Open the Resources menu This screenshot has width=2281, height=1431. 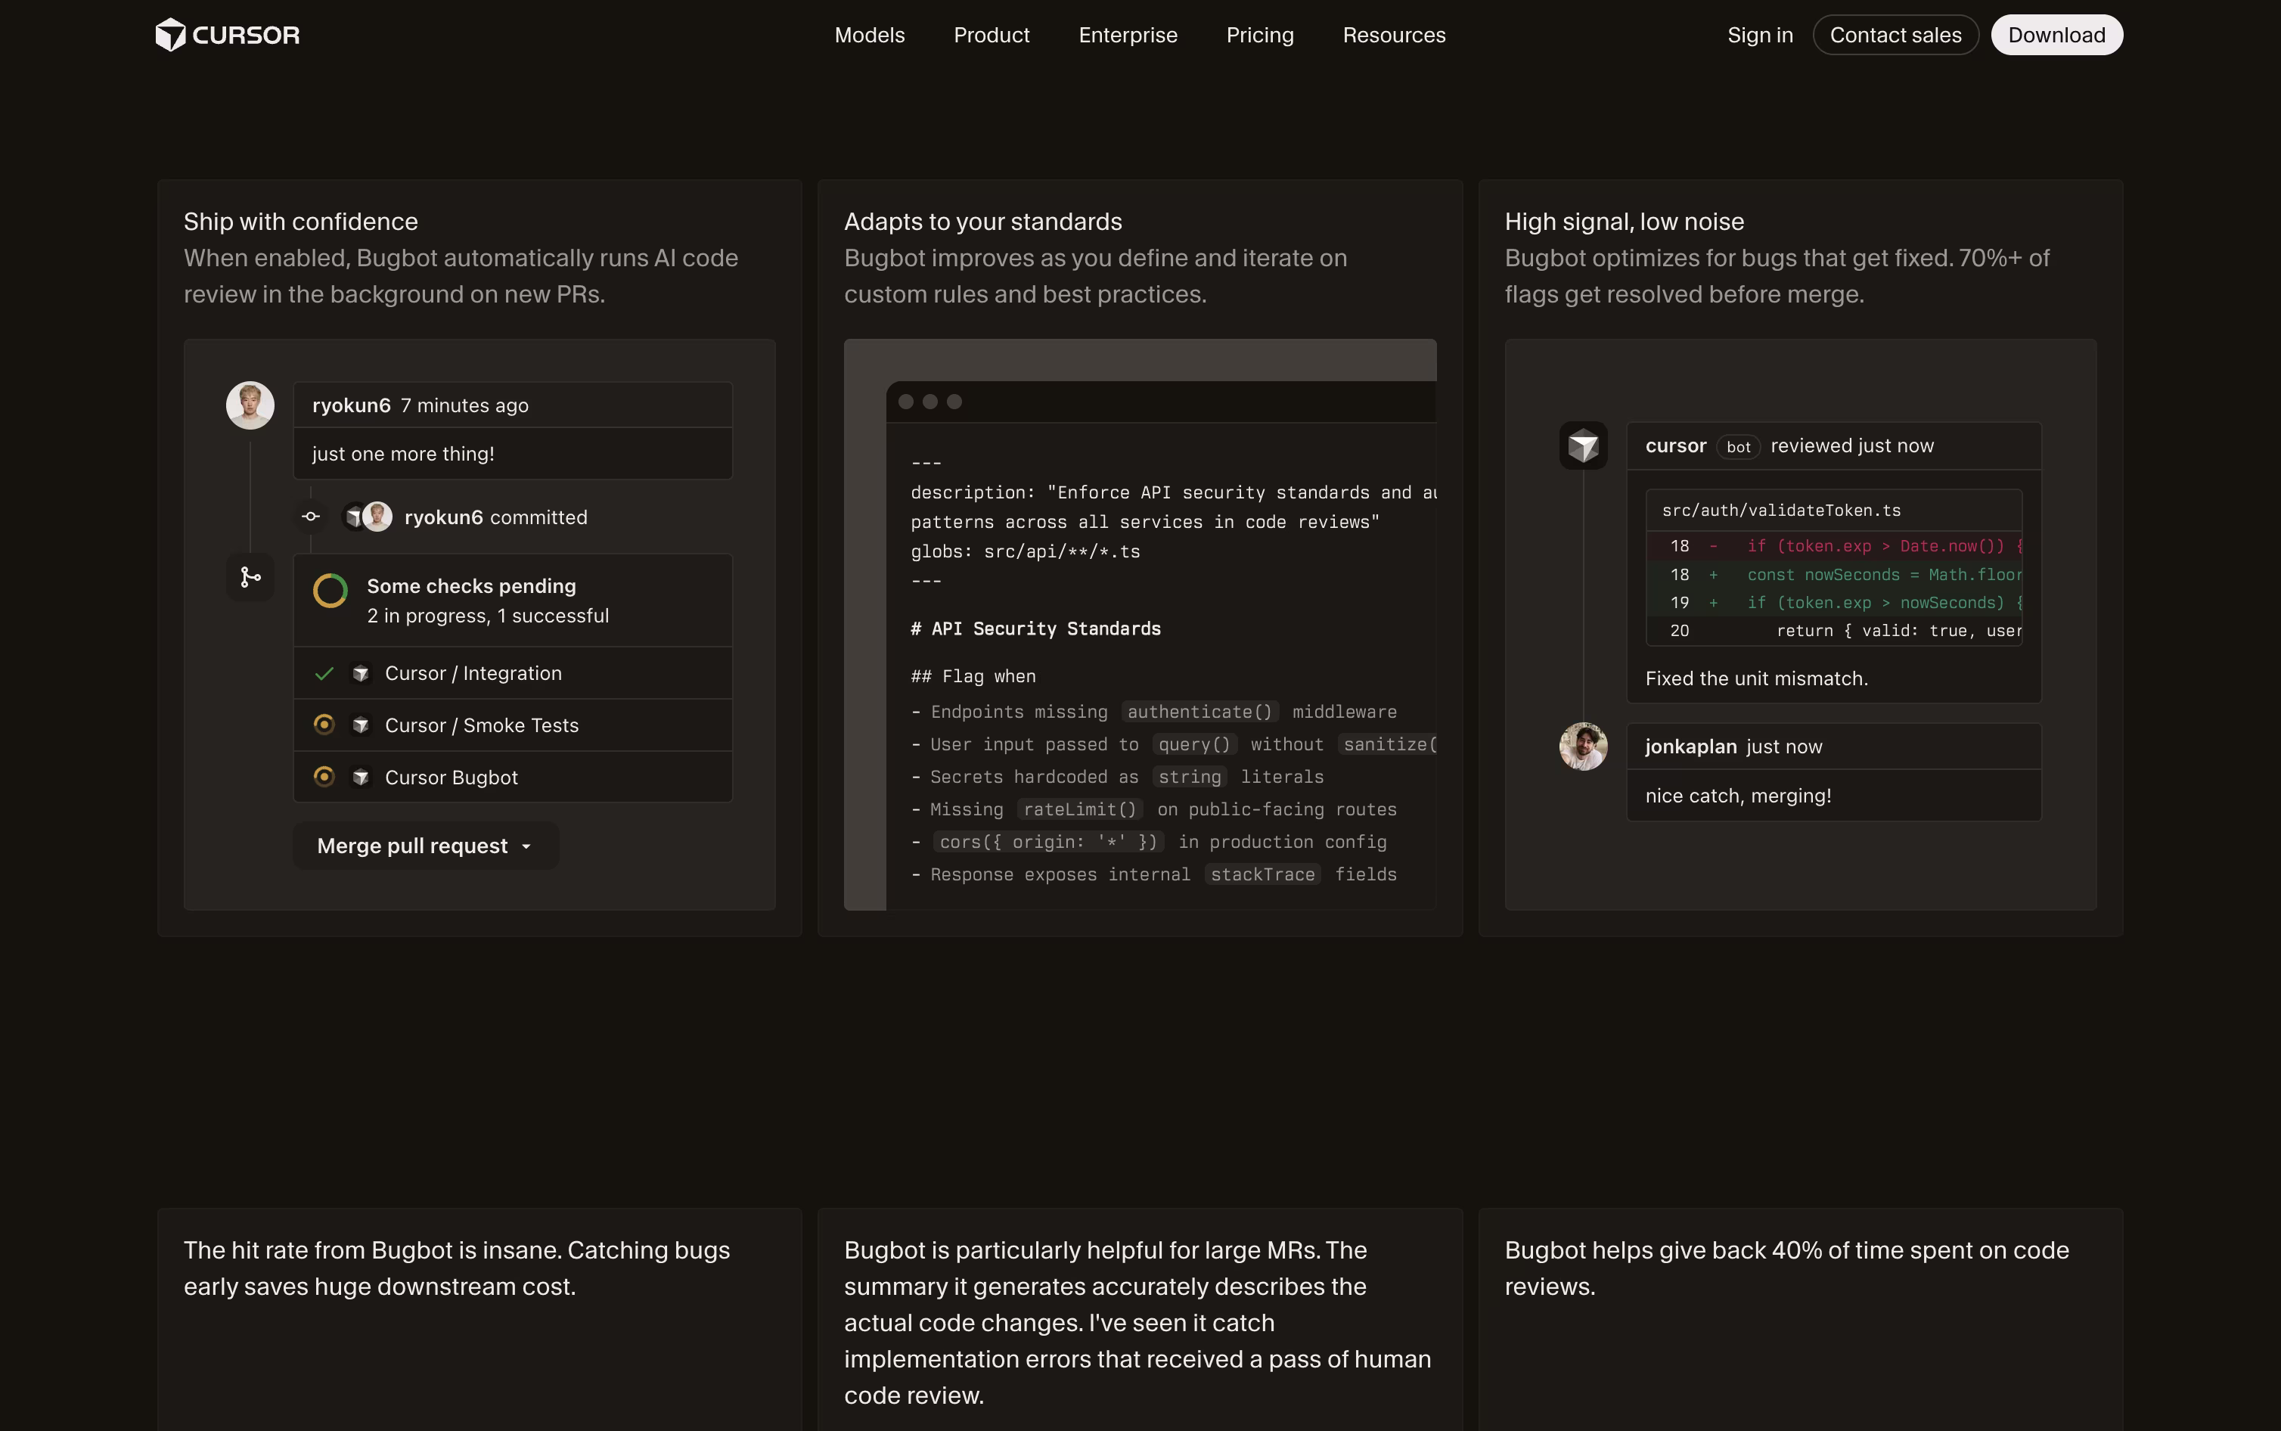coord(1394,35)
